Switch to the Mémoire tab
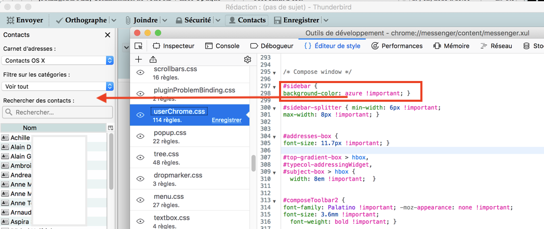 [452, 46]
